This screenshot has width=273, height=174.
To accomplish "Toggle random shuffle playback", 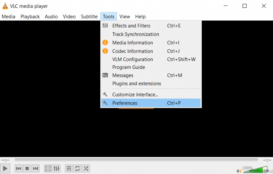I will click(86, 169).
